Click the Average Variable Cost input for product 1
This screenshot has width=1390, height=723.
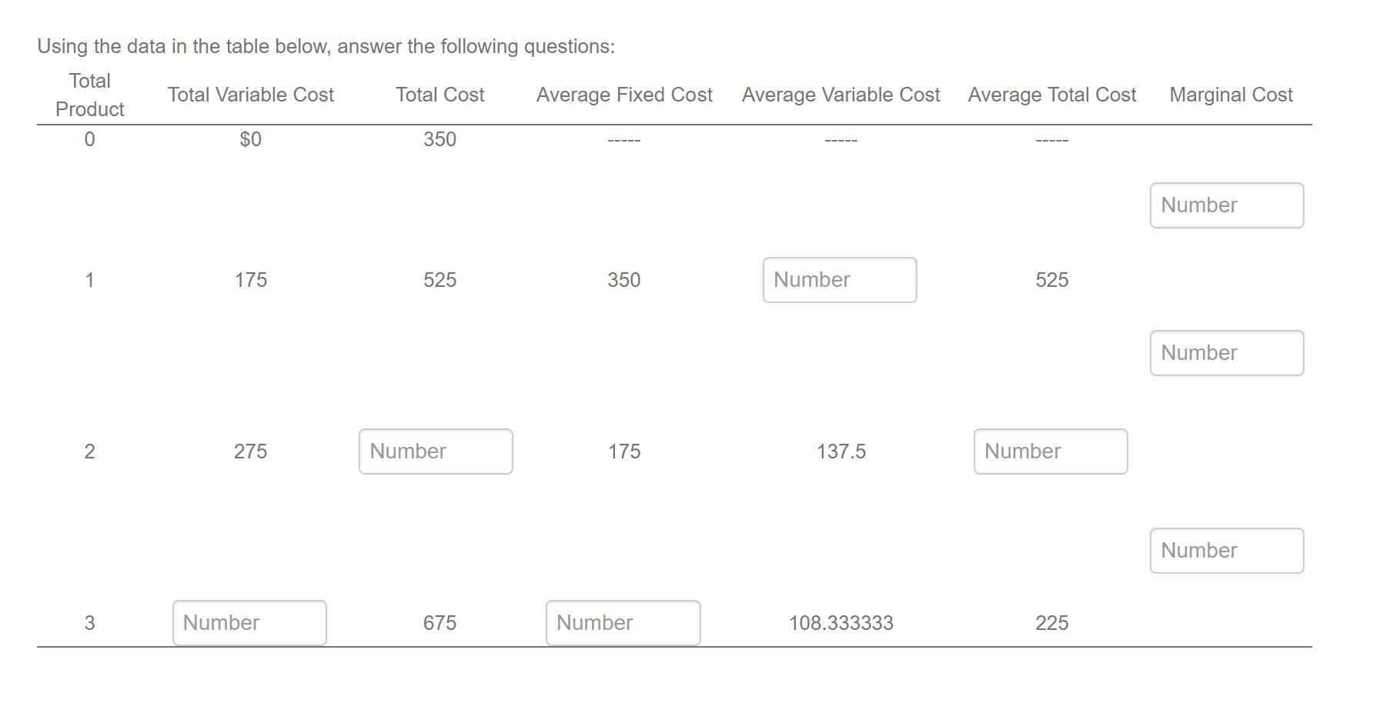click(839, 280)
